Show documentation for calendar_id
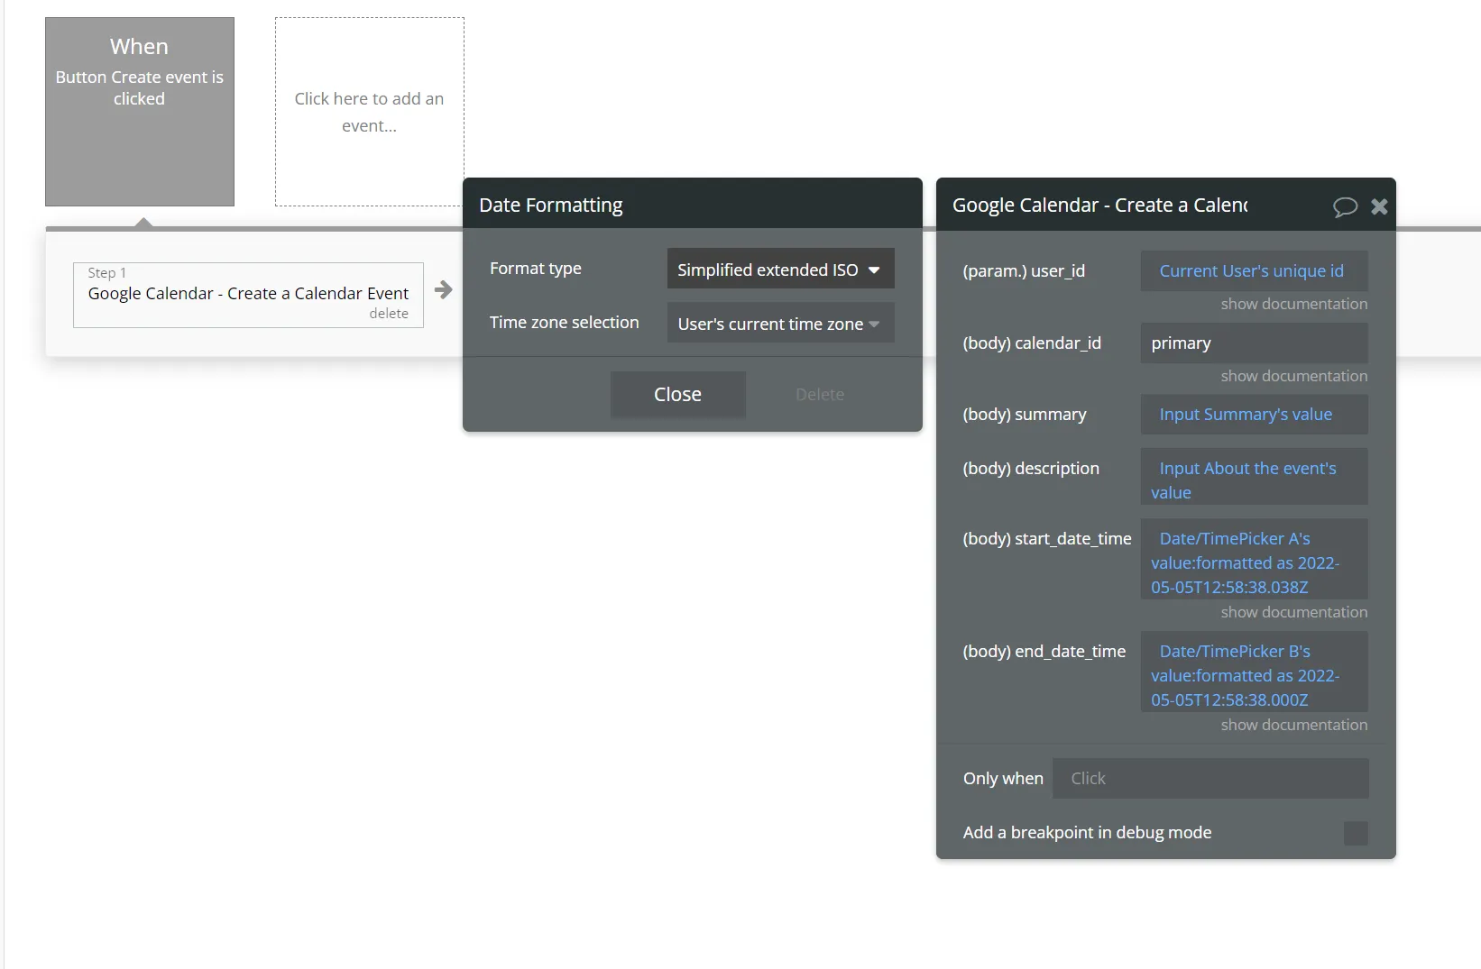Viewport: 1481px width, 969px height. click(1293, 377)
